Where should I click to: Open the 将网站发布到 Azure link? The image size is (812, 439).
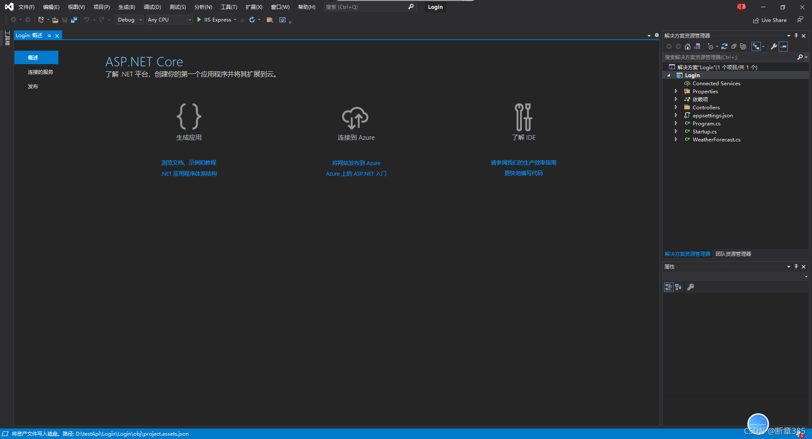(356, 163)
